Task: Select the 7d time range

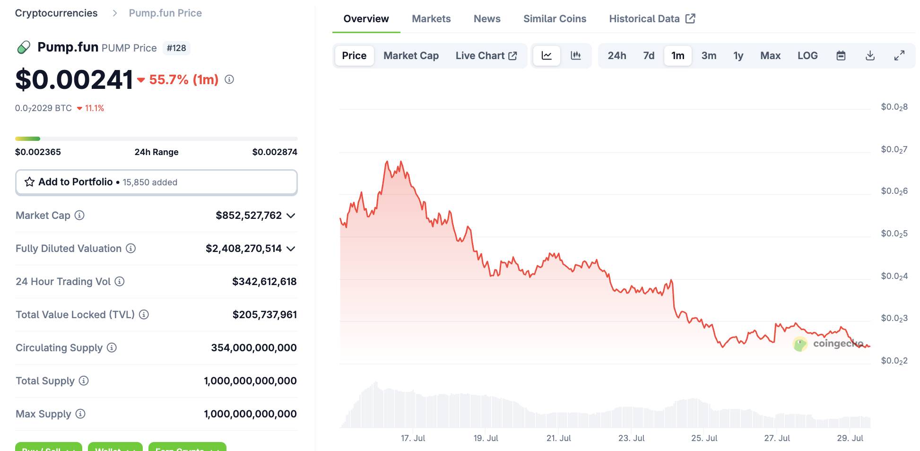Action: tap(648, 55)
